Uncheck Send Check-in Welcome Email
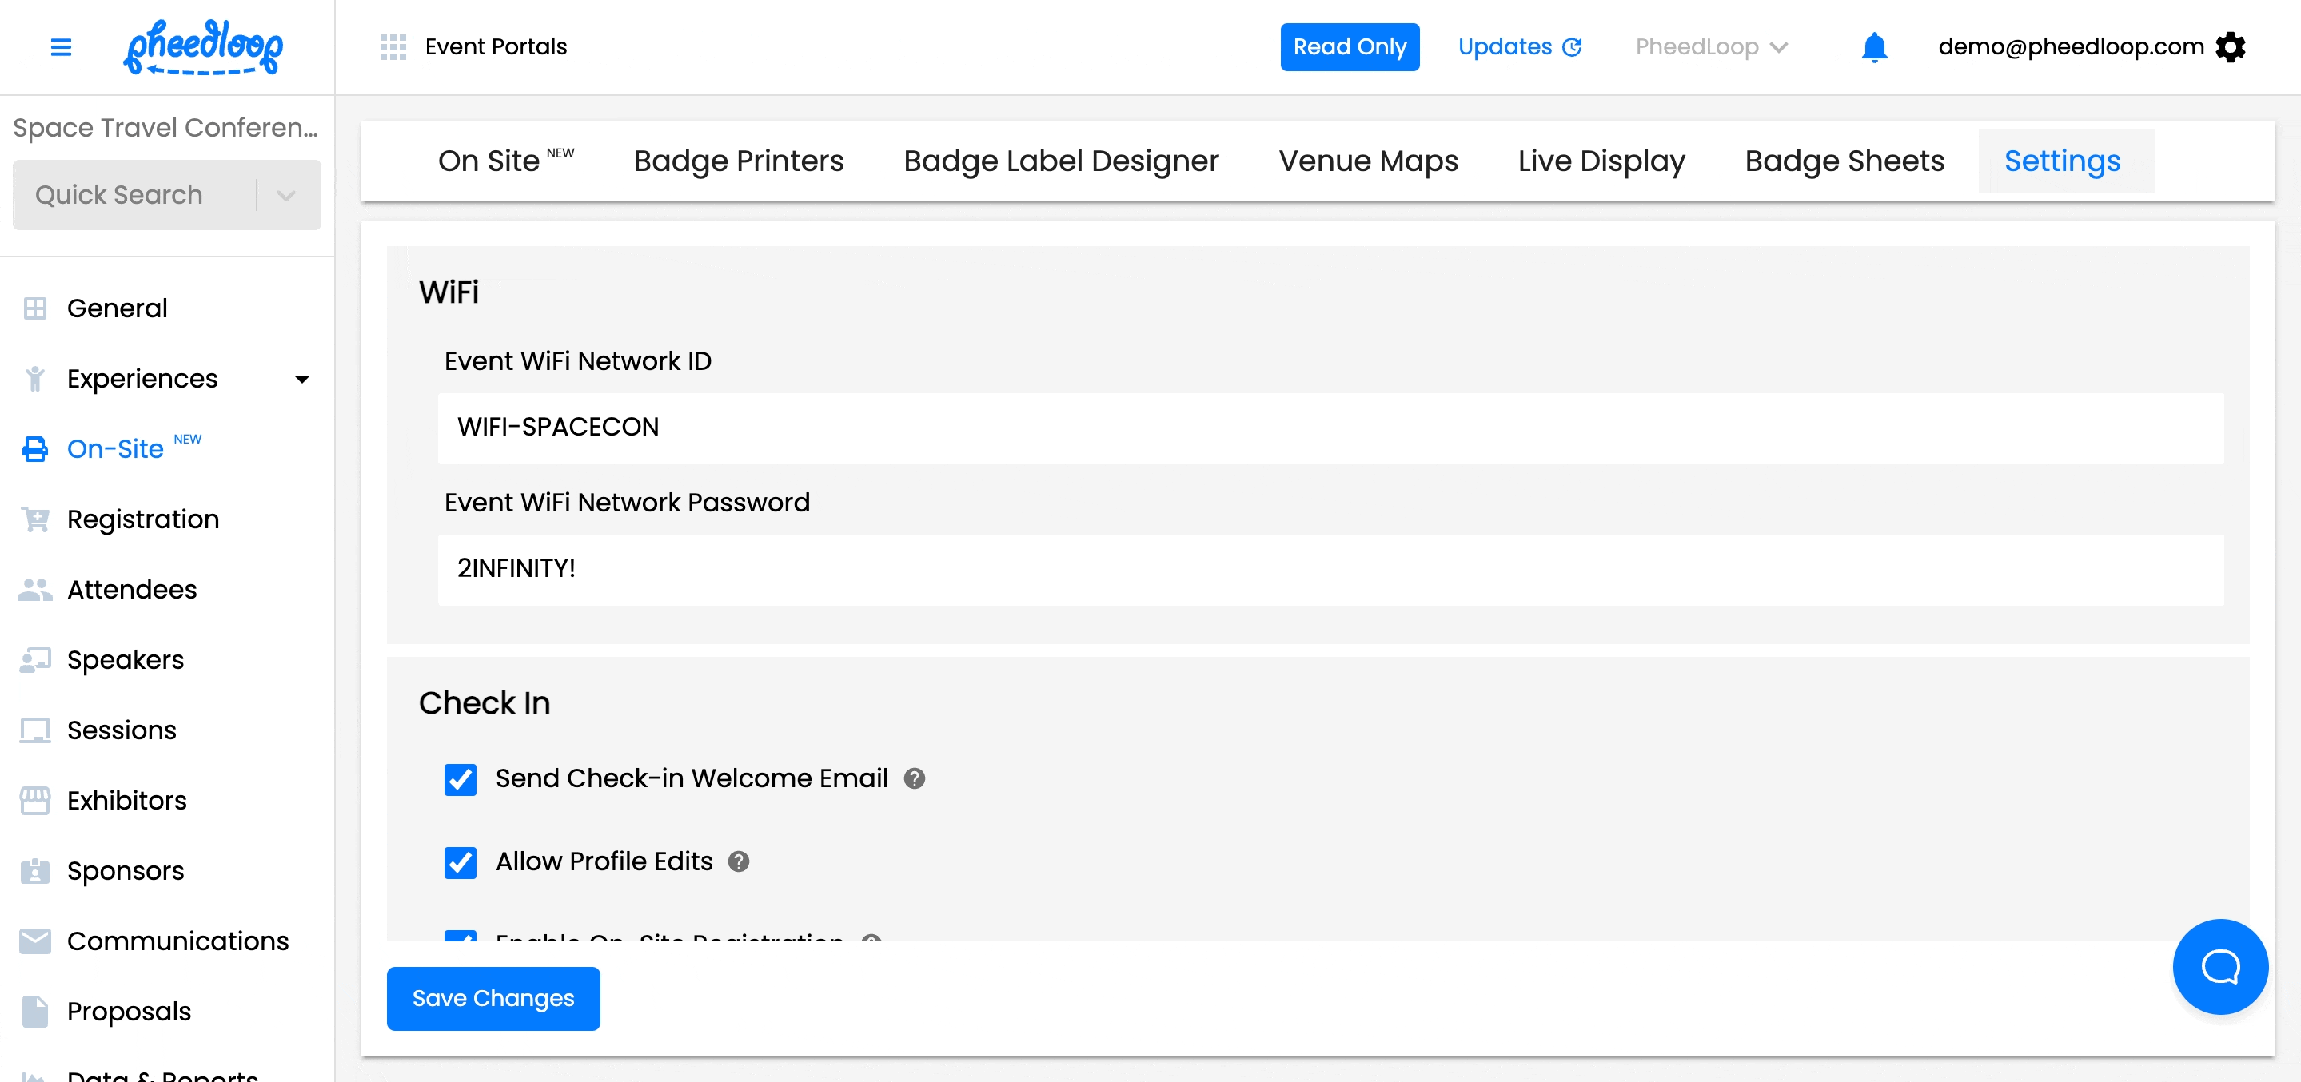This screenshot has height=1082, width=2301. click(x=460, y=778)
